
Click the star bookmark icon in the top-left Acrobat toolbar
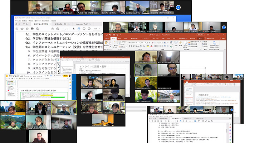pyautogui.click(x=22, y=29)
